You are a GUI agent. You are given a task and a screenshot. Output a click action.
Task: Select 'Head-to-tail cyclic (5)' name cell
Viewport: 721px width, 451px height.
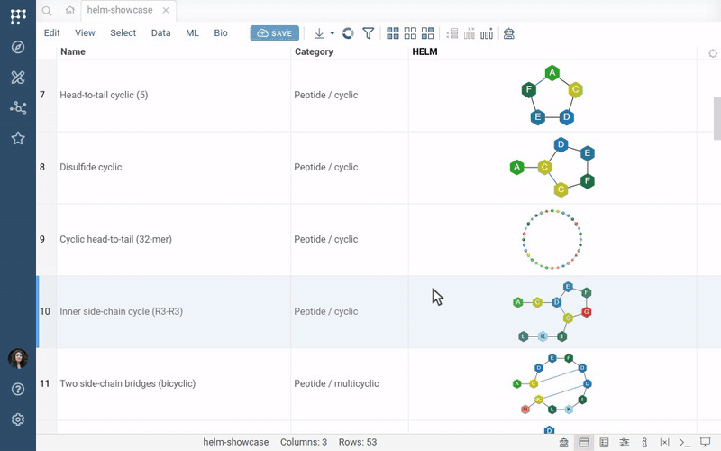tap(173, 96)
